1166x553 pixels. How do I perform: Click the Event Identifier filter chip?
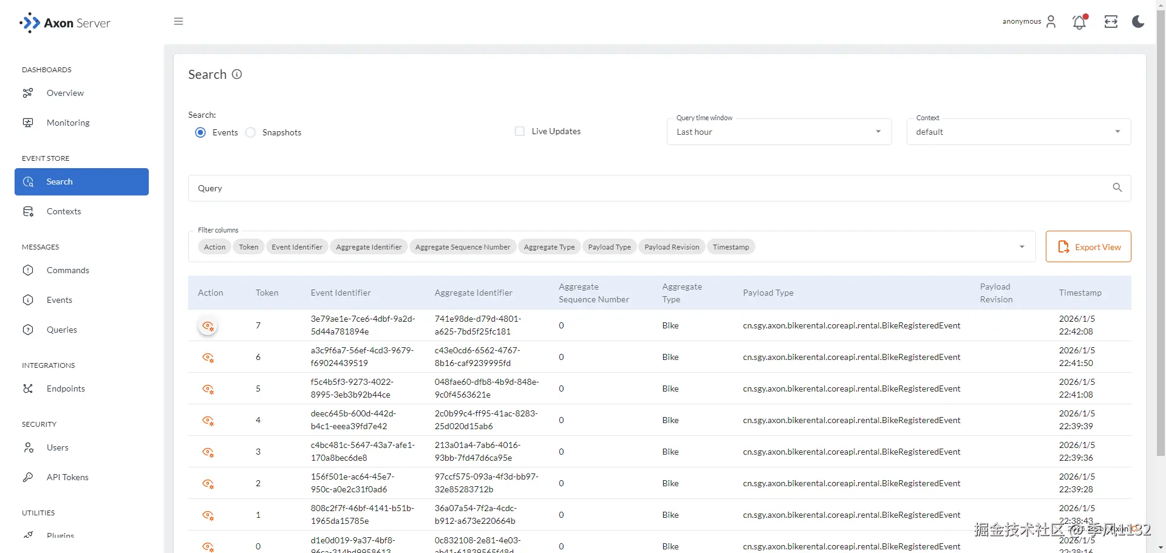(x=297, y=247)
